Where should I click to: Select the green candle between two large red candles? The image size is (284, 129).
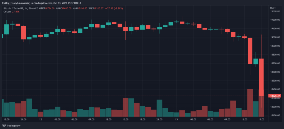pyautogui.click(x=256, y=61)
